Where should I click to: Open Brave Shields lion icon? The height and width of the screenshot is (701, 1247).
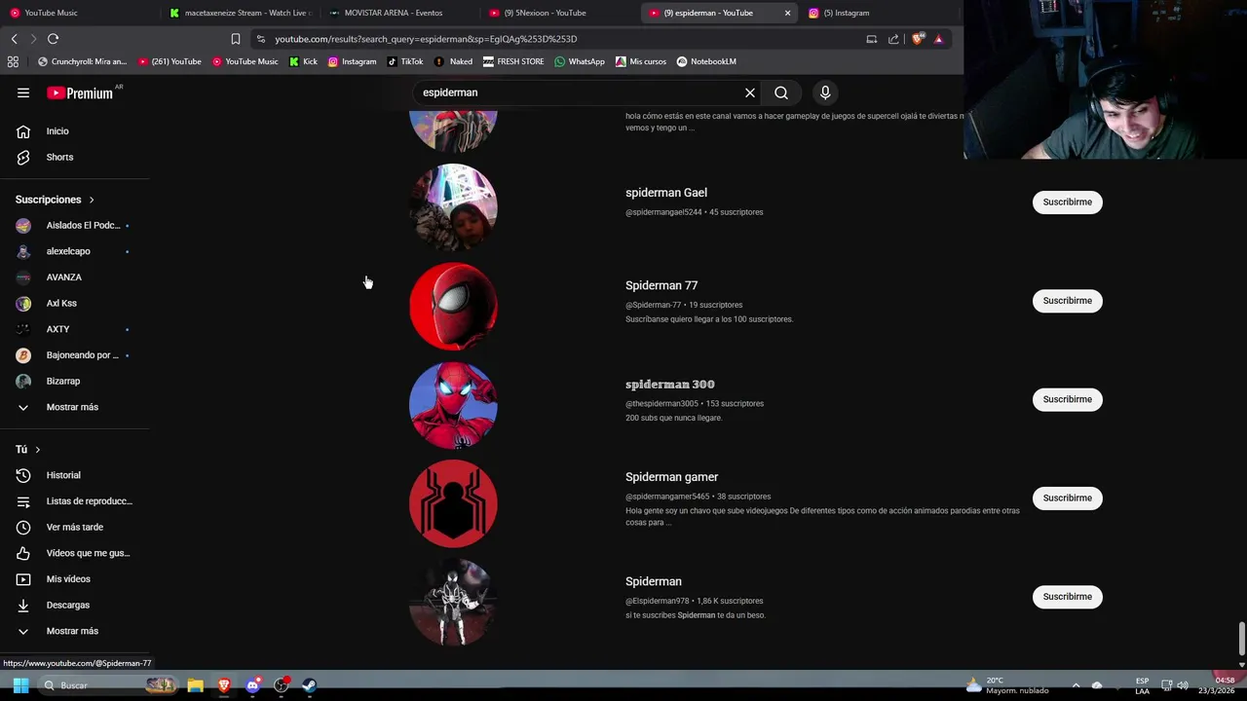(x=918, y=39)
